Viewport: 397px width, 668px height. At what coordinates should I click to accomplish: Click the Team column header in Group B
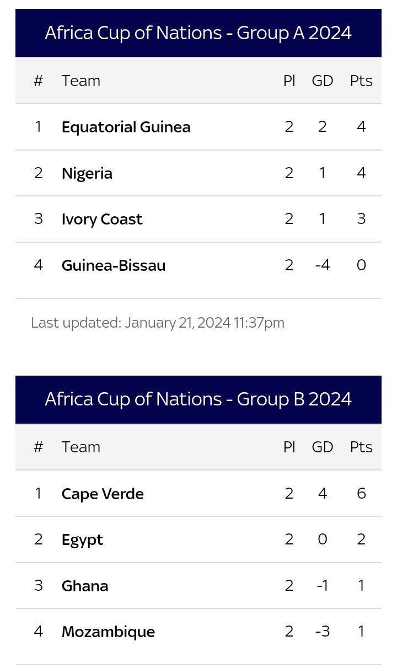(81, 447)
